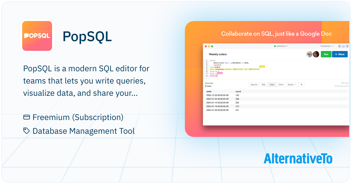Click the 9:51 AM timestamp
Screen dimensions: 351x184
point(345,83)
